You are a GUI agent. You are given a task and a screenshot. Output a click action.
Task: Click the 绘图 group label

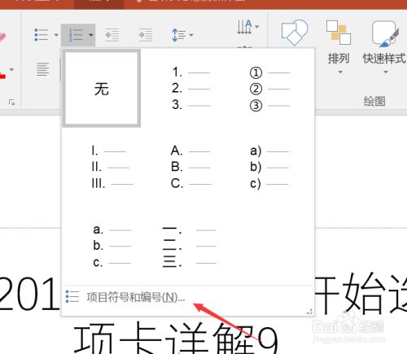tap(374, 102)
